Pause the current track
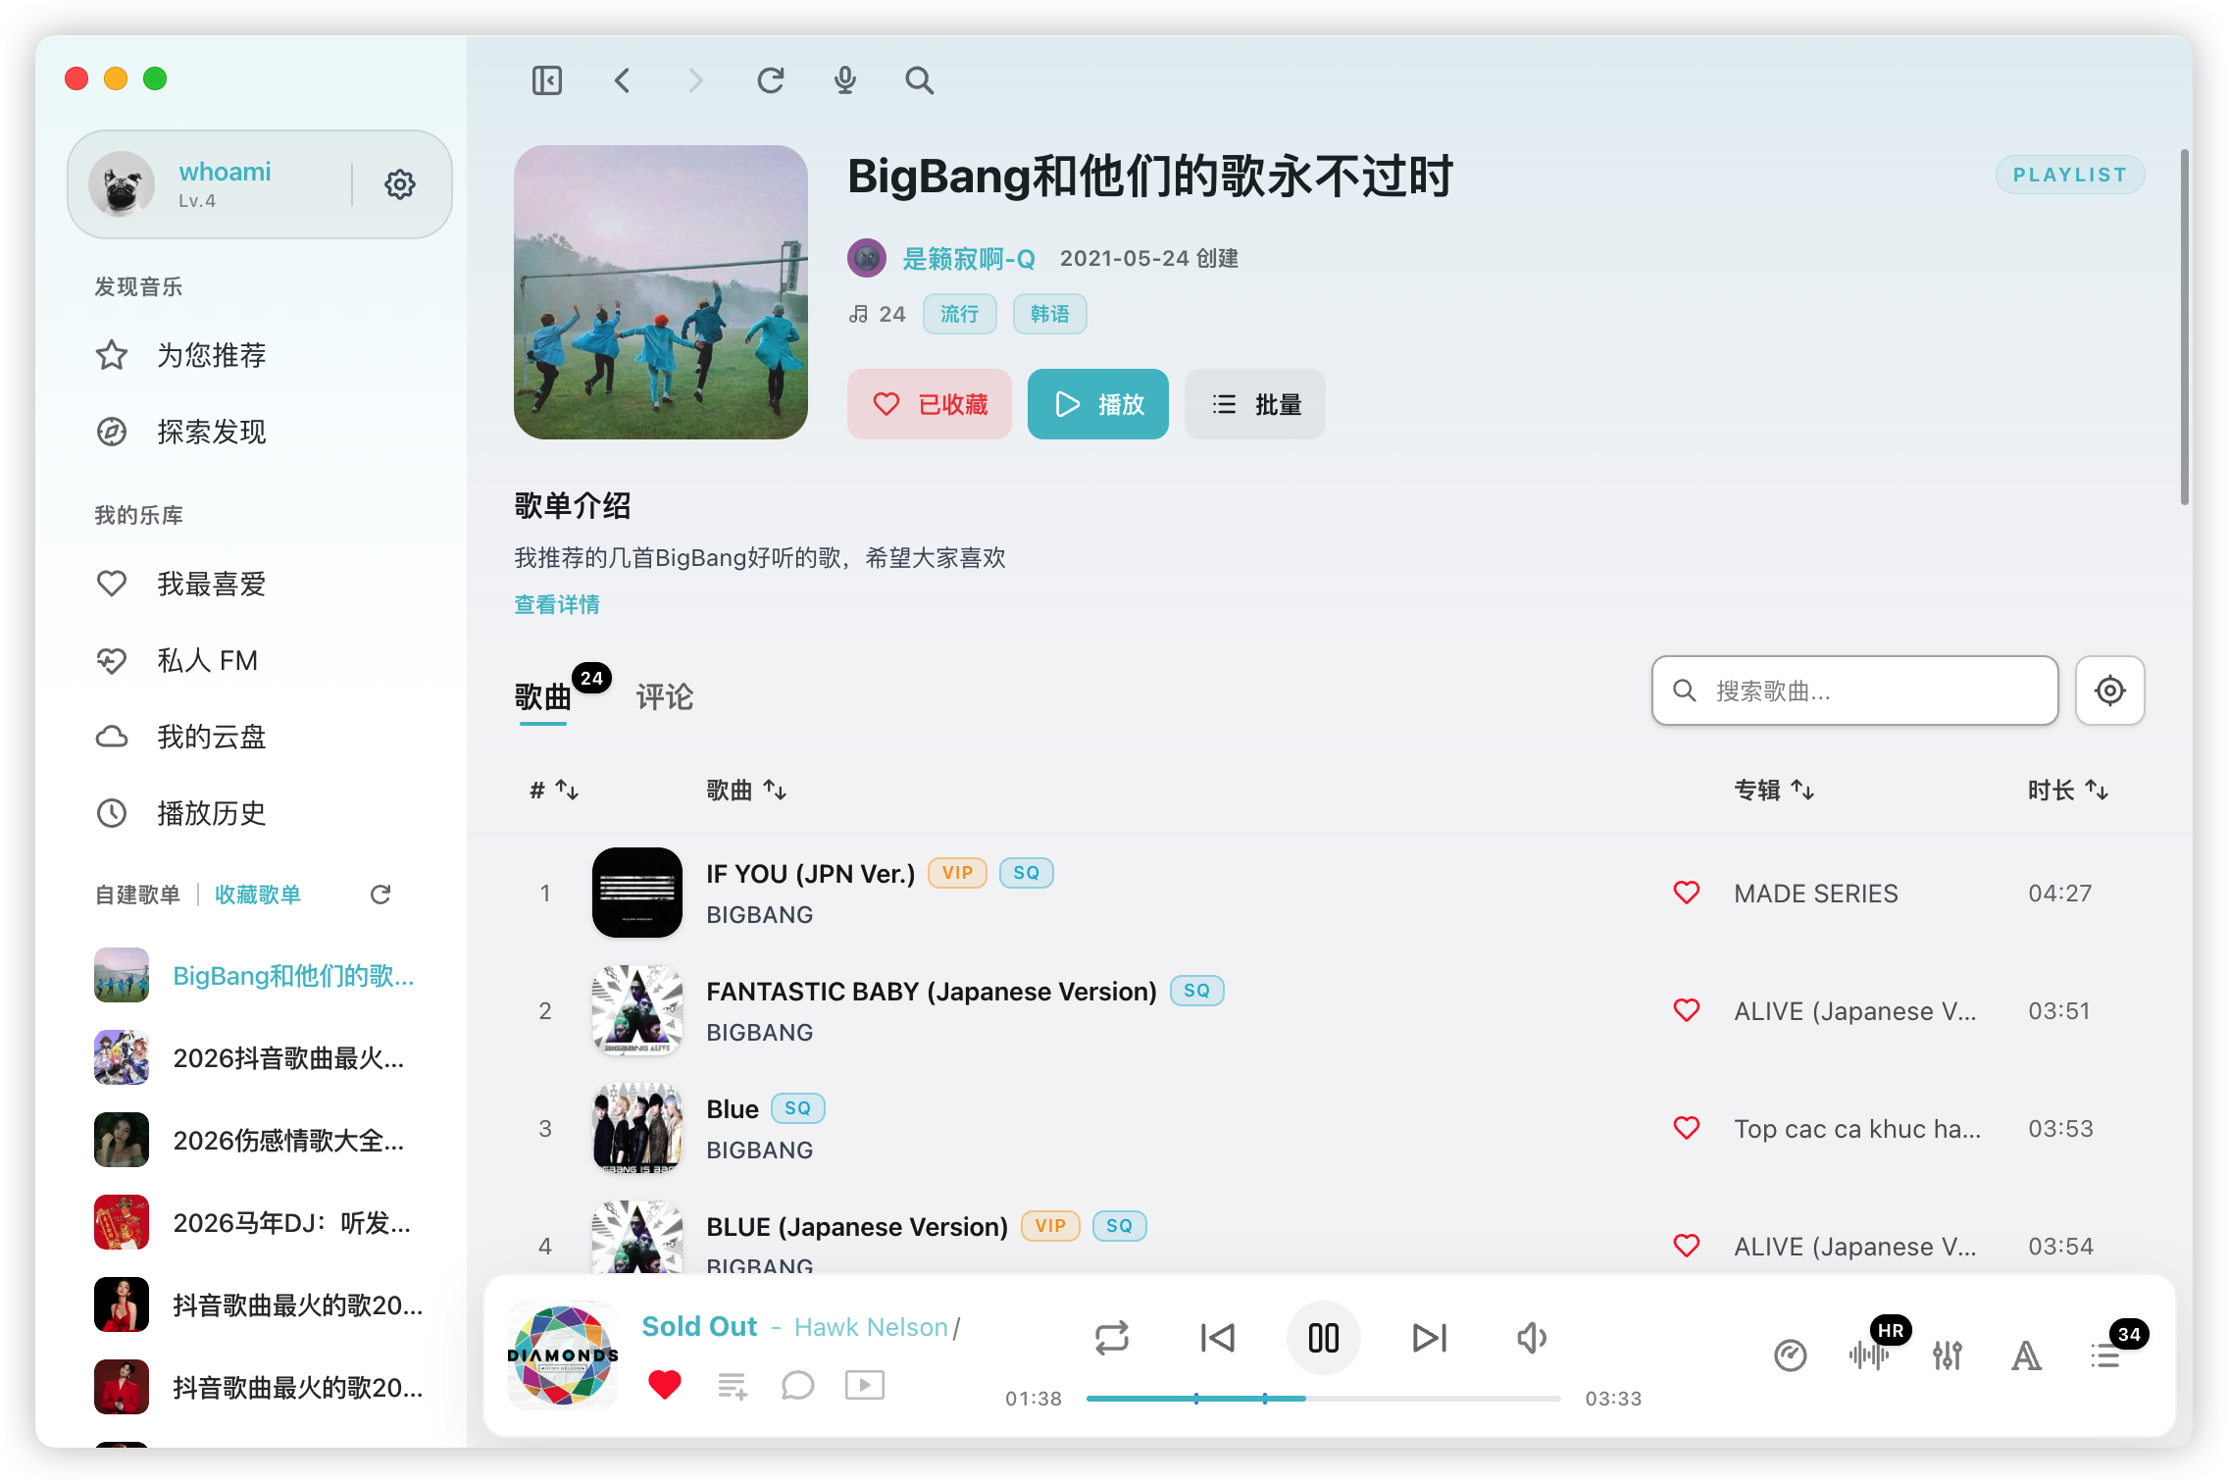Screen dimensions: 2228x1483 1324,1338
